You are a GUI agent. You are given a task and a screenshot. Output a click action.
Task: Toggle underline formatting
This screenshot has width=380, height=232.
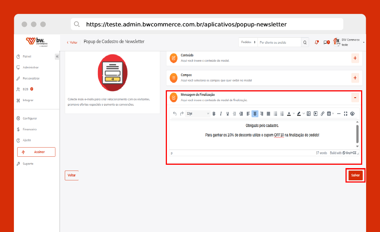click(x=228, y=114)
